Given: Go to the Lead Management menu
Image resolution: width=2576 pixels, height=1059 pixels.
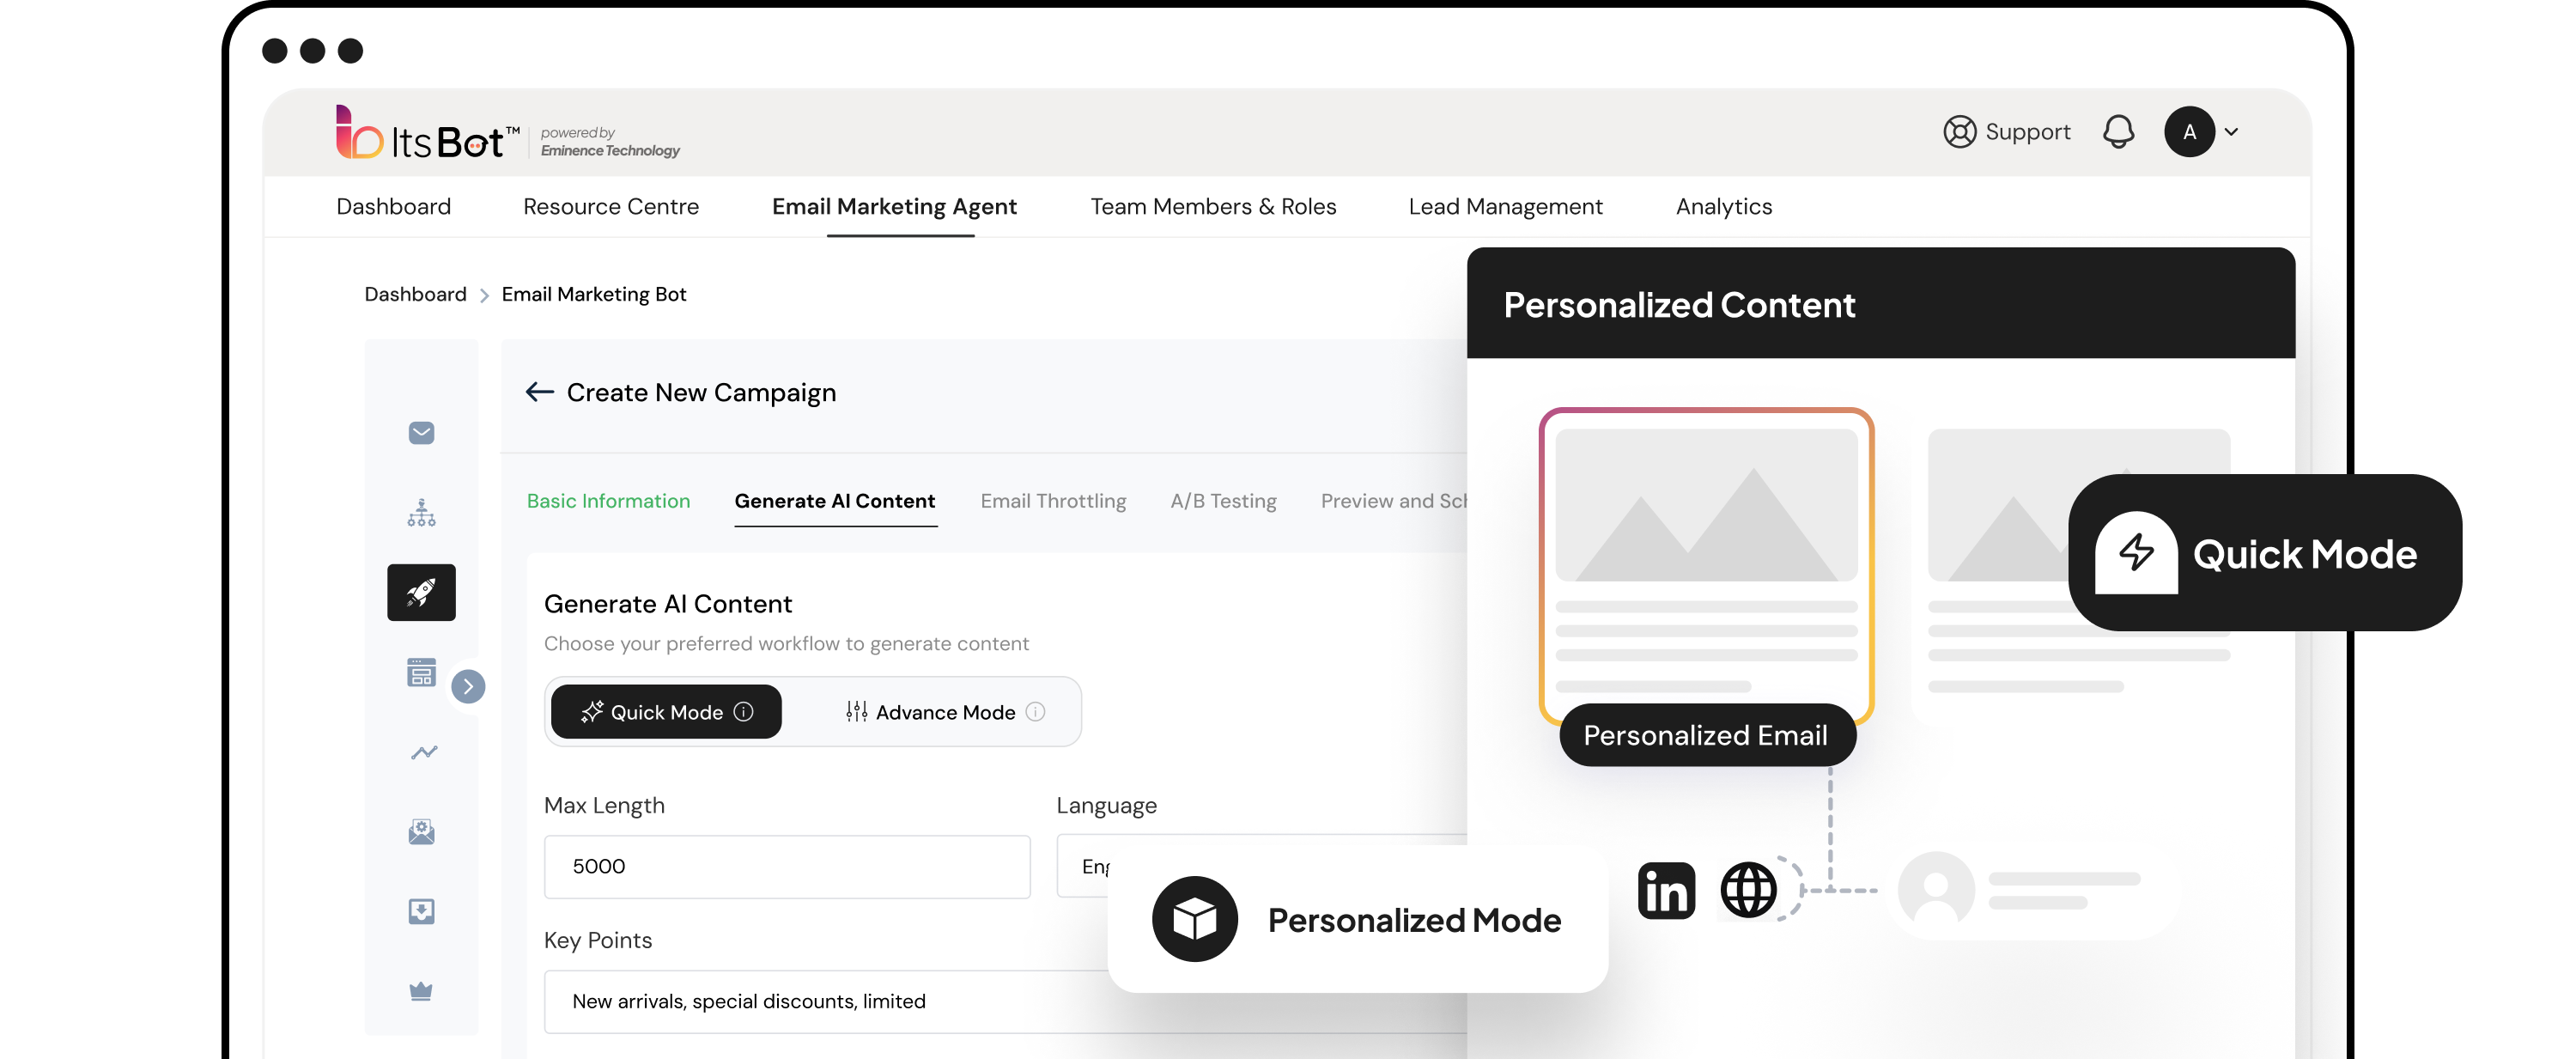Looking at the screenshot, I should [1505, 207].
